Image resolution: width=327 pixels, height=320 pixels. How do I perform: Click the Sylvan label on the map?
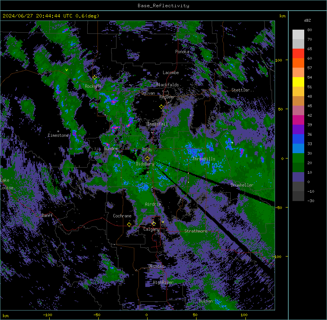point(148,93)
